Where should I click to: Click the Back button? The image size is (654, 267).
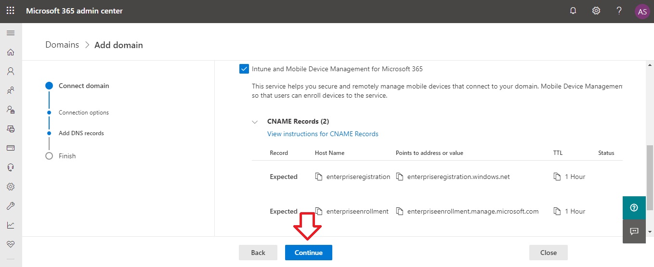click(258, 253)
